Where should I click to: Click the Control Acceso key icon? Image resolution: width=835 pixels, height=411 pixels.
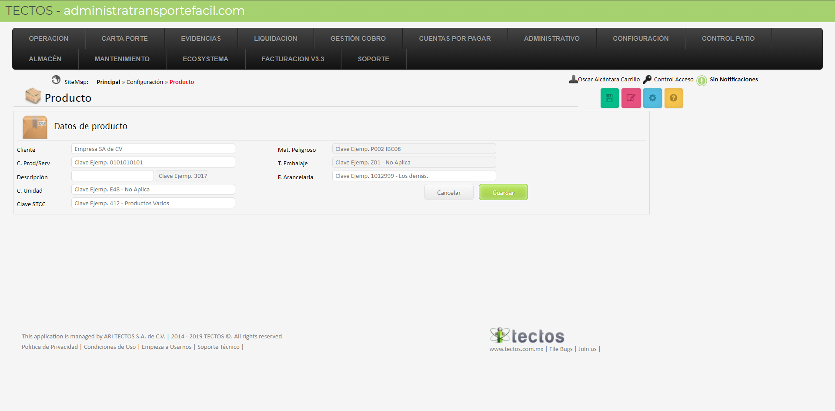point(647,80)
